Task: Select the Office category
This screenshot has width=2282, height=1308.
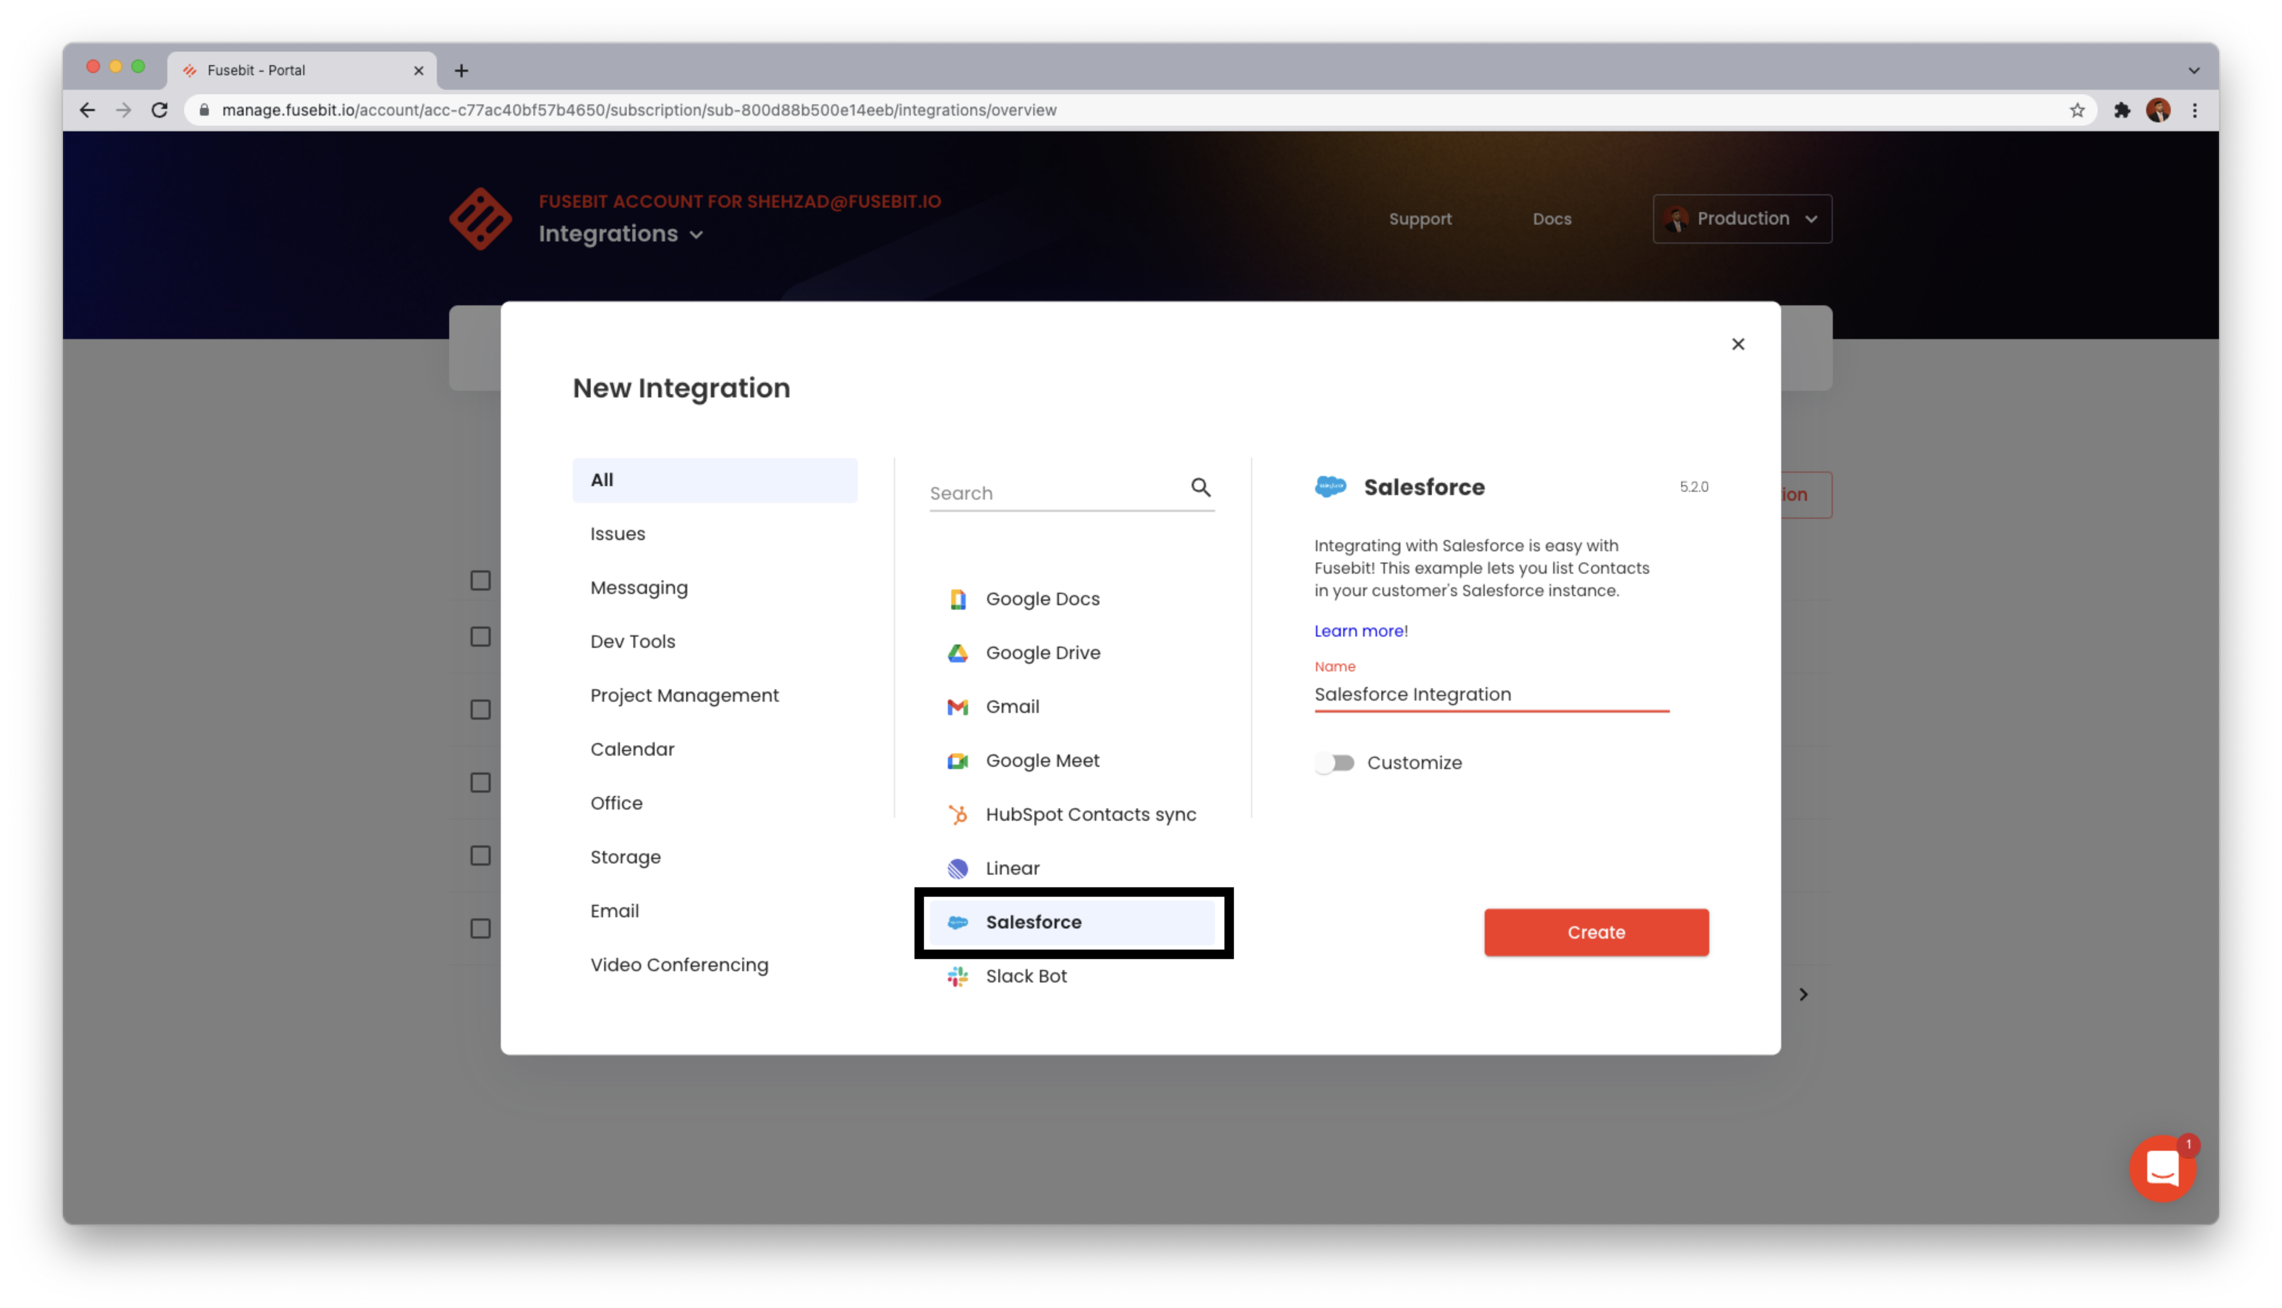Action: tap(714, 803)
